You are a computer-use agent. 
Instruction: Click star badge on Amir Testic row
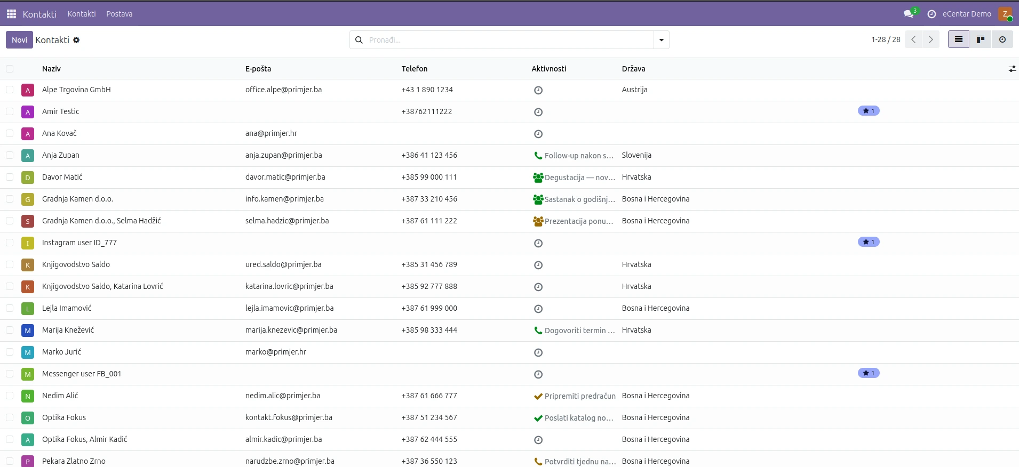point(869,111)
